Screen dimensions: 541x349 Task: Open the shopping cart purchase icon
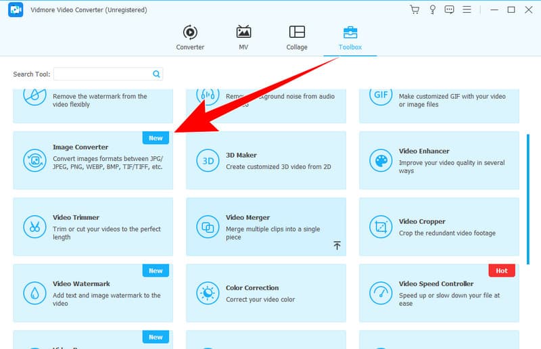pos(415,9)
